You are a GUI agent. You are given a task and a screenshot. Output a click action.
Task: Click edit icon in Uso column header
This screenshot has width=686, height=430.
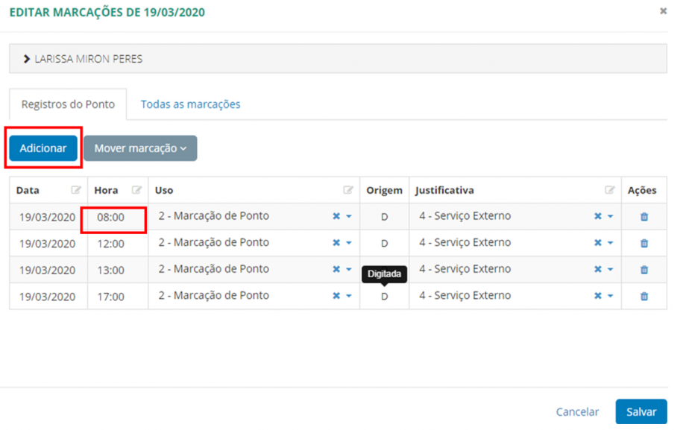348,191
